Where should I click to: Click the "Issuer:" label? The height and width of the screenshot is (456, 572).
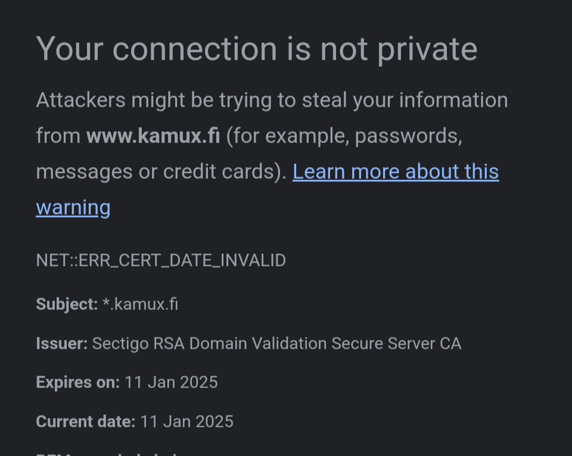click(61, 343)
